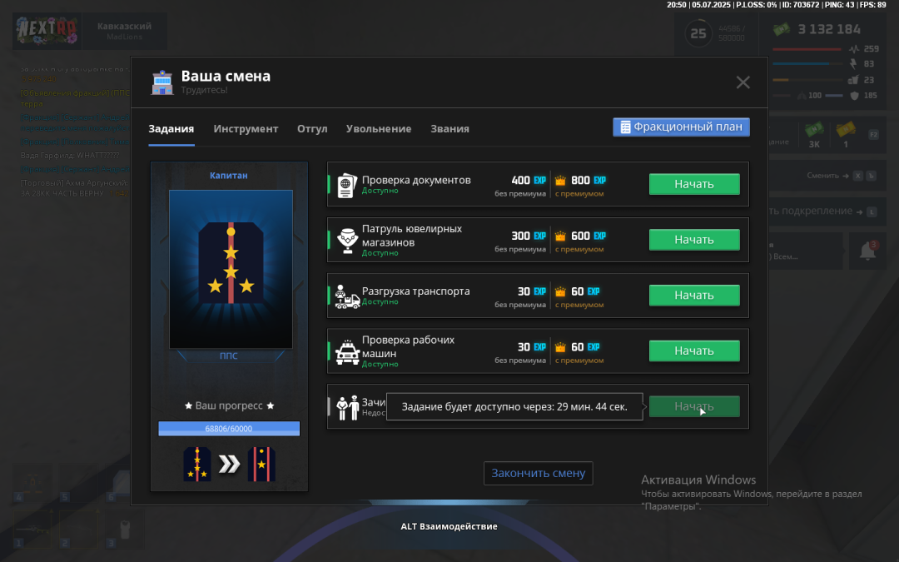899x562 pixels.
Task: Click the building icon beside Ваша смена
Action: pyautogui.click(x=162, y=82)
